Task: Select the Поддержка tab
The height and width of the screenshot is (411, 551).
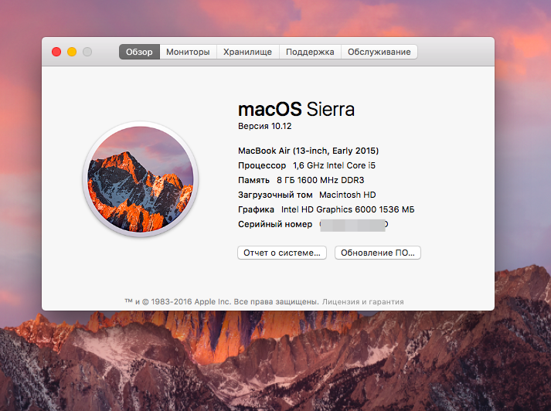Action: (x=310, y=52)
